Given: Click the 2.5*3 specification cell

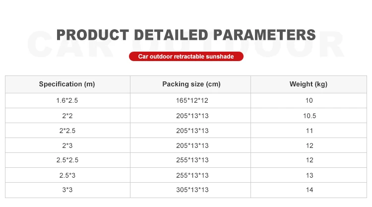Looking at the screenshot, I should 67,175.
